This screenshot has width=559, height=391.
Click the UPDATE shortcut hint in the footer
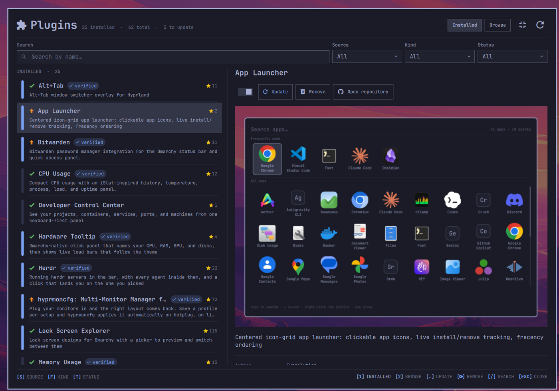tap(439, 377)
